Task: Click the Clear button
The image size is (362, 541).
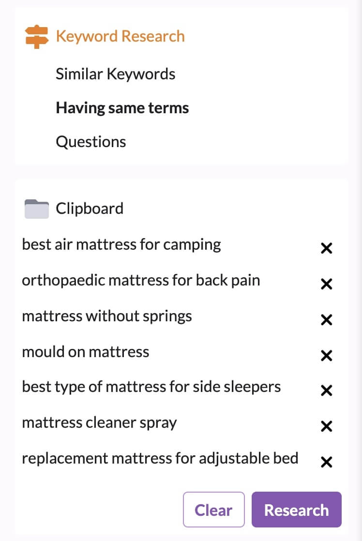Action: coord(213,510)
